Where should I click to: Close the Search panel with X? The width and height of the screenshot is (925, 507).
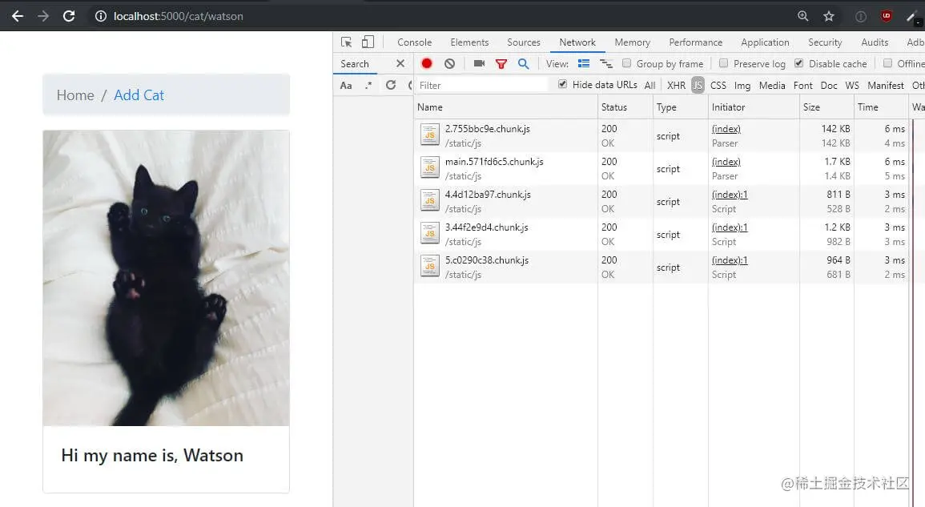click(x=400, y=63)
